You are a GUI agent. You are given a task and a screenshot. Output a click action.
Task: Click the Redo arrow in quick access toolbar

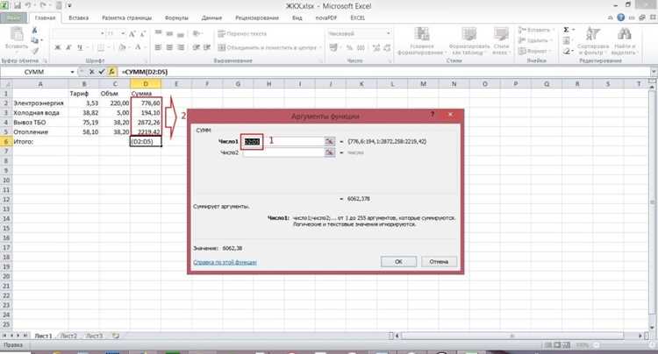[42, 5]
